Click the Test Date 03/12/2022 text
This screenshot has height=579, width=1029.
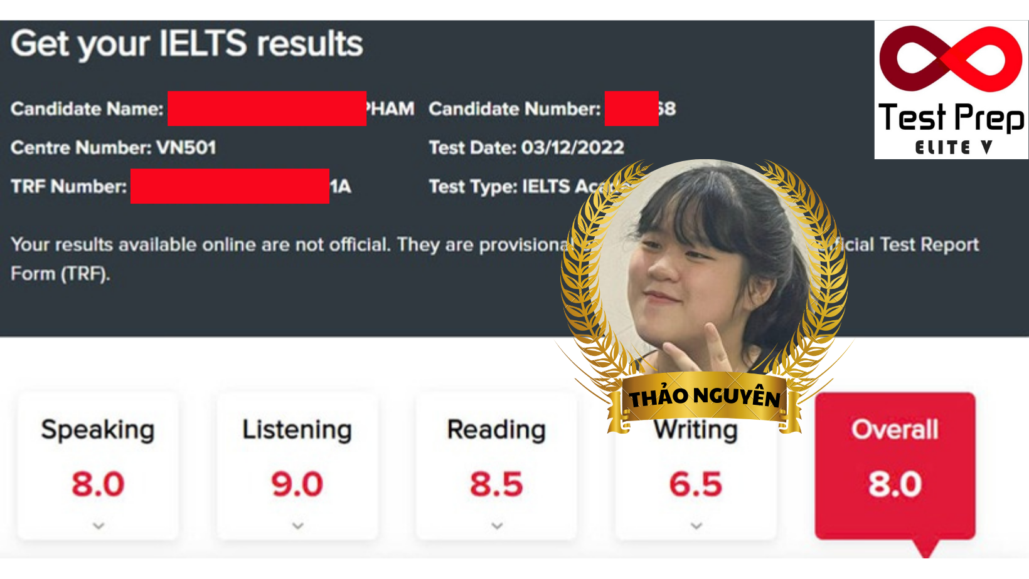(526, 148)
